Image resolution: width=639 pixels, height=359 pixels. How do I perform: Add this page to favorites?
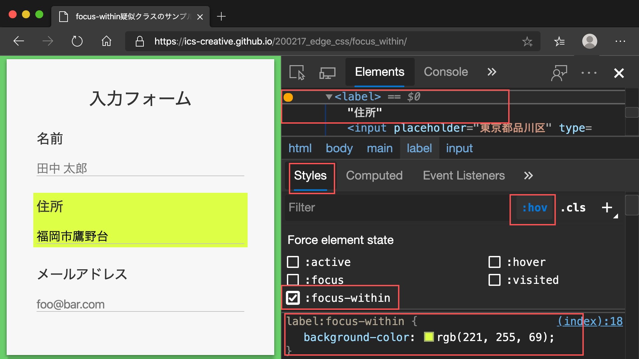[527, 41]
